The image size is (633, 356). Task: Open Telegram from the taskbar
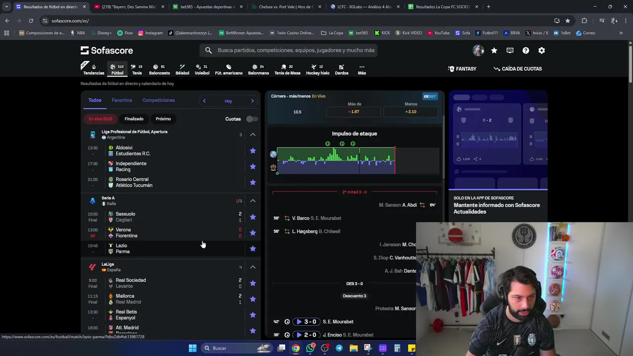[x=339, y=348]
